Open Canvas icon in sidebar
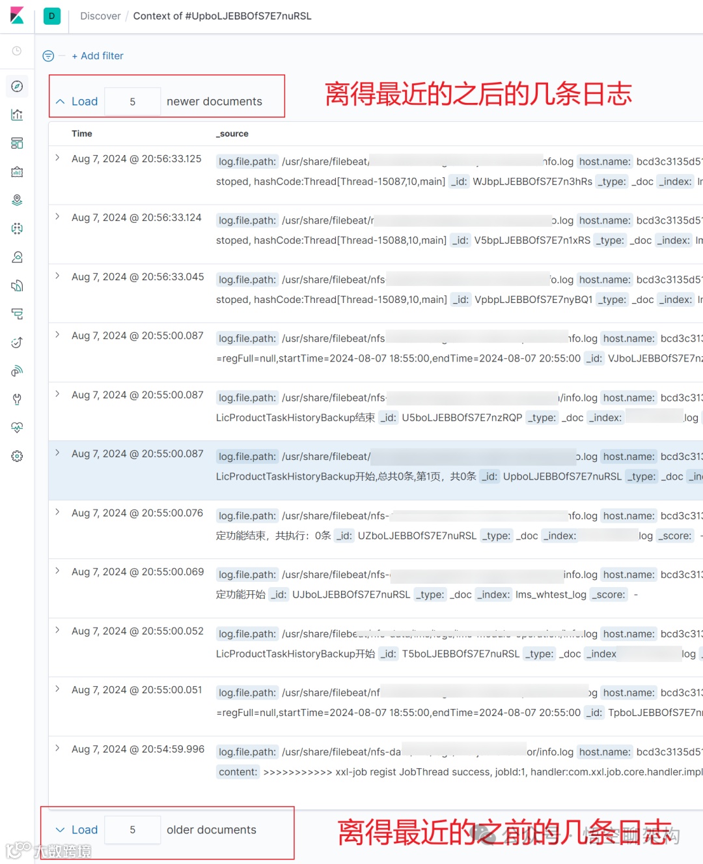 pyautogui.click(x=17, y=172)
